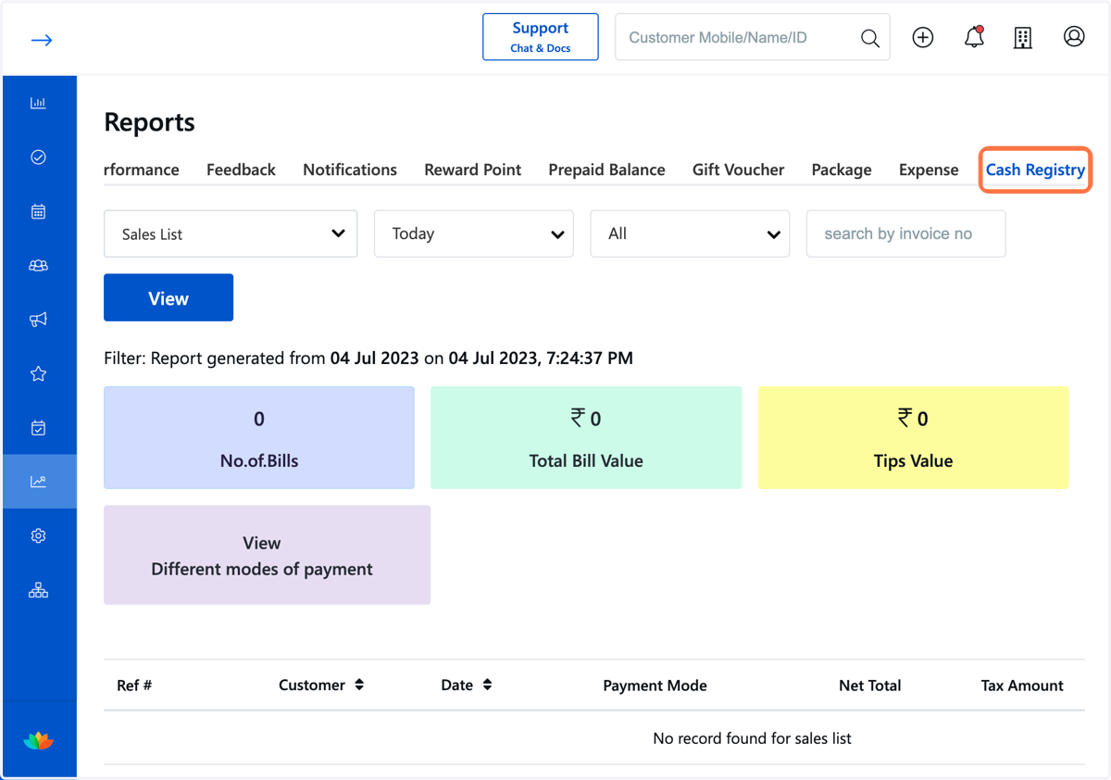This screenshot has width=1111, height=780.
Task: Sort by Date column arrows
Action: [487, 685]
